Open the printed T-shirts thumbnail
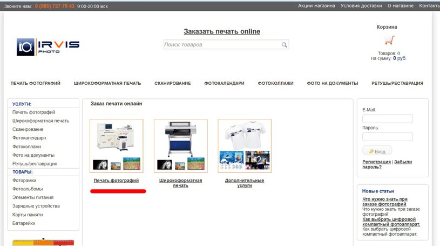Image resolution: width=440 pixels, height=246 pixels. [x=245, y=145]
